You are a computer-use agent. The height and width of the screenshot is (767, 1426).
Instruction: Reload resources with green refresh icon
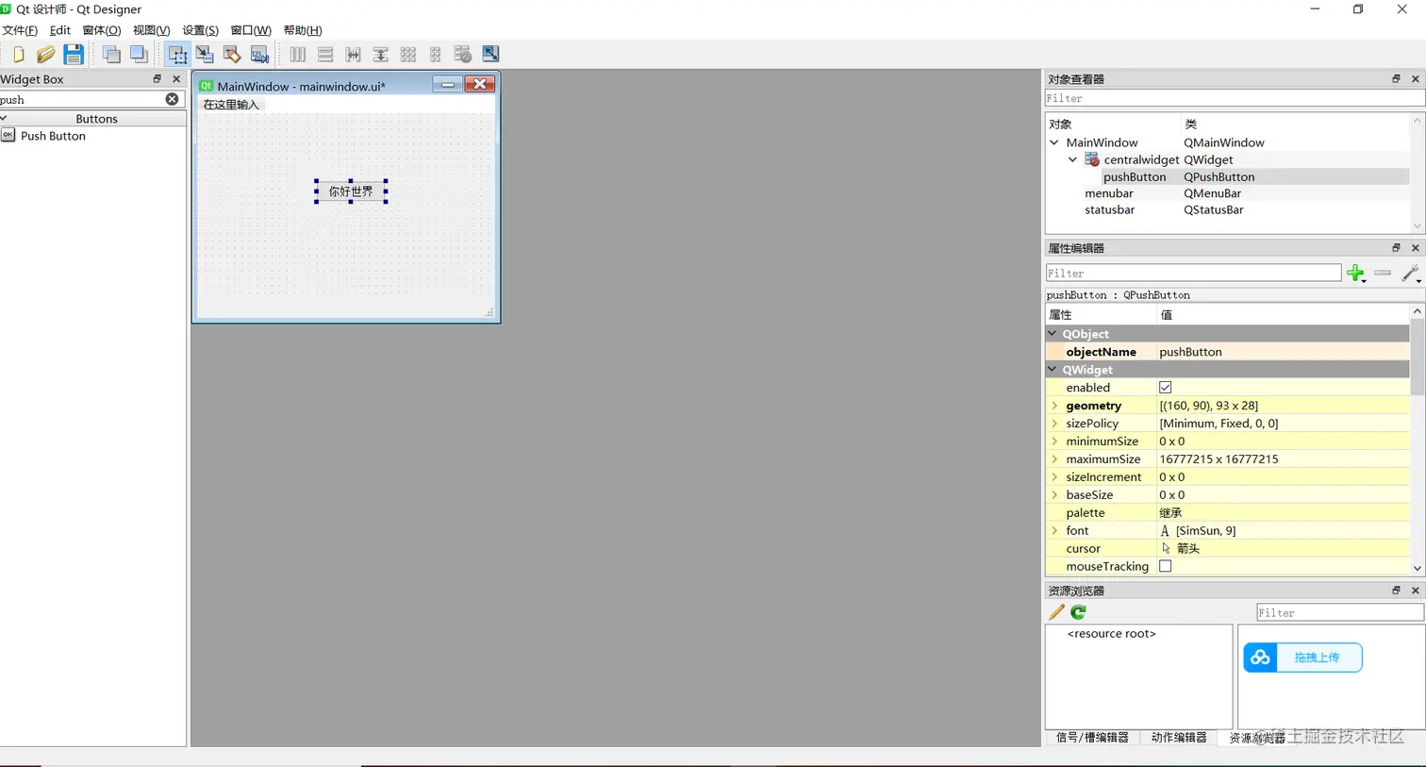[x=1078, y=612]
